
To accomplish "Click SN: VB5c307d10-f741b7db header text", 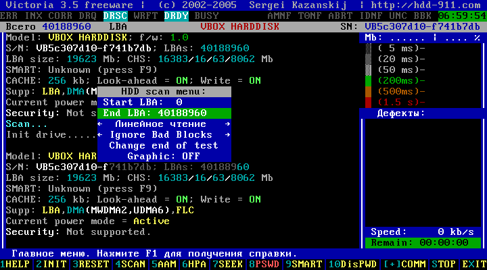I will [411, 27].
